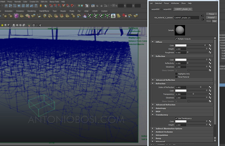Click the material Sample sphere thumbnail
Screen dimensions: 225x146
[180, 30]
